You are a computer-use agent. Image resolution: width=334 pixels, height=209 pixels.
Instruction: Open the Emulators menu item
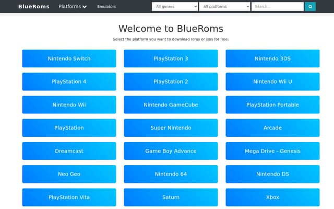click(106, 7)
